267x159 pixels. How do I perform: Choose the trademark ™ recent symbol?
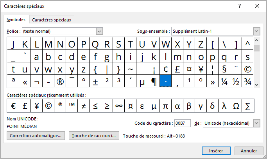(x=72, y=106)
